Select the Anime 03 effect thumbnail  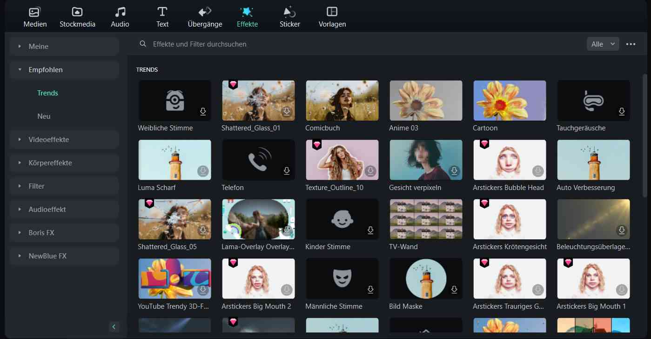click(x=426, y=101)
